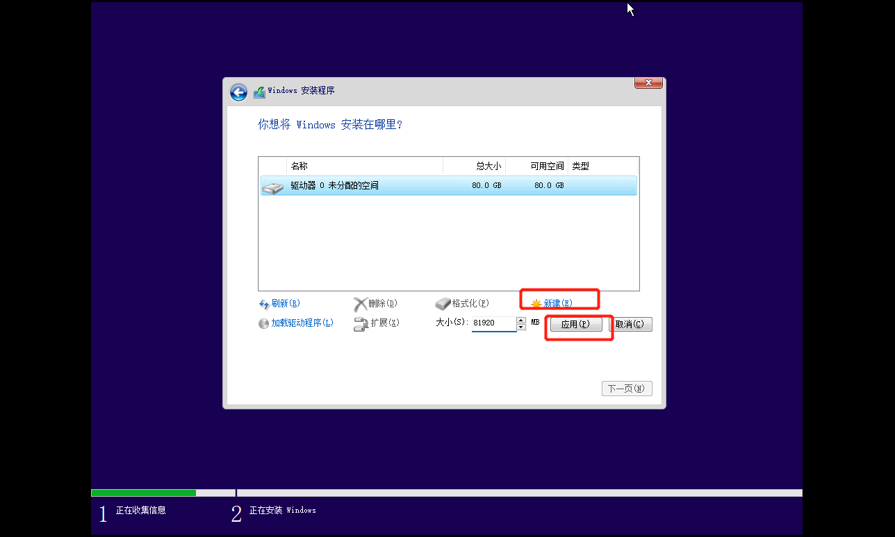895x537 pixels.
Task: Close the Windows setup dialog
Action: point(648,83)
